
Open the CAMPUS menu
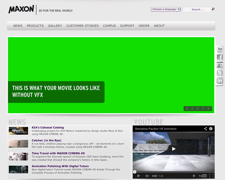[109, 26]
